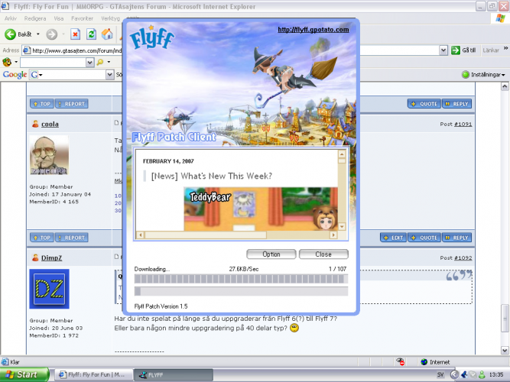Click coola's avatar picture
Image resolution: width=510 pixels, height=382 pixels.
point(49,155)
